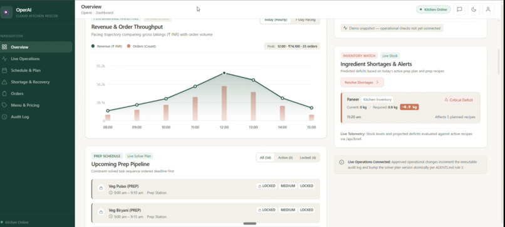The image size is (505, 227).
Task: Click the Veg Pulao (PREP) task row
Action: tap(206, 189)
